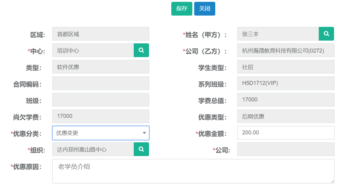Click the 组织 field with 达内郑州嵩山路中心

[x=93, y=149]
